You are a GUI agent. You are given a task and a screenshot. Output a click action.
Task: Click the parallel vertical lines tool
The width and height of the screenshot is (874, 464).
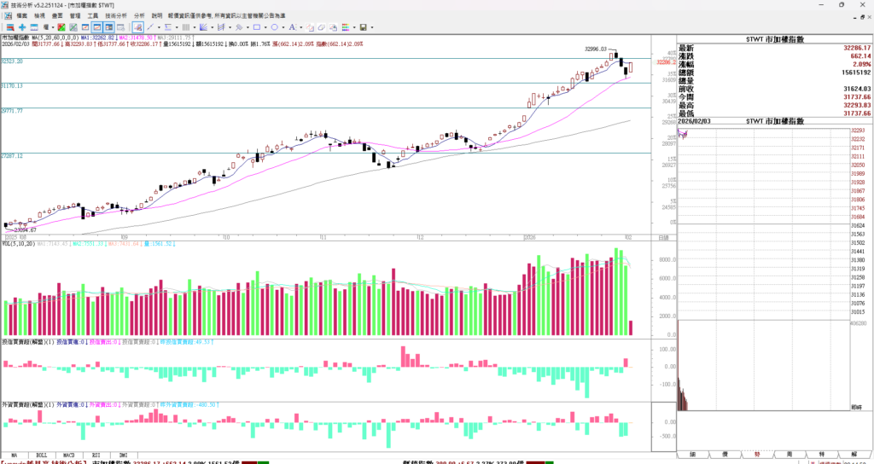pos(186,27)
